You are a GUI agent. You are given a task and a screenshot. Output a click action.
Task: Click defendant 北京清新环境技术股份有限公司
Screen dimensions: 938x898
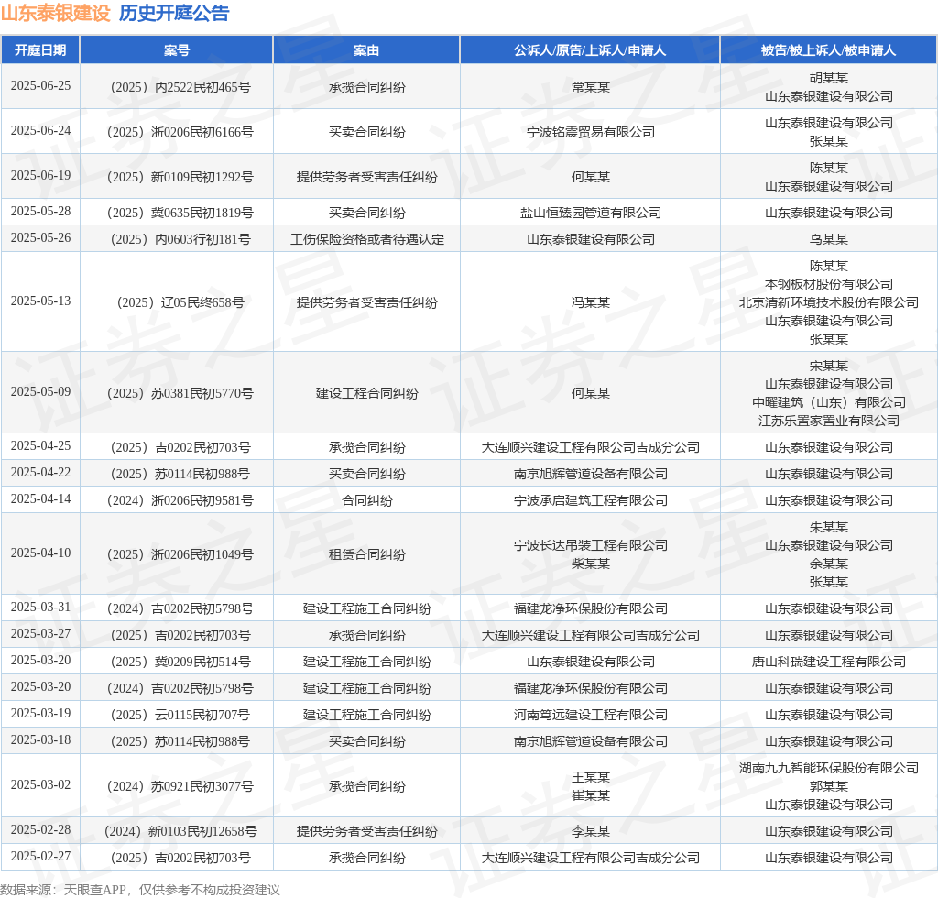pyautogui.click(x=828, y=302)
